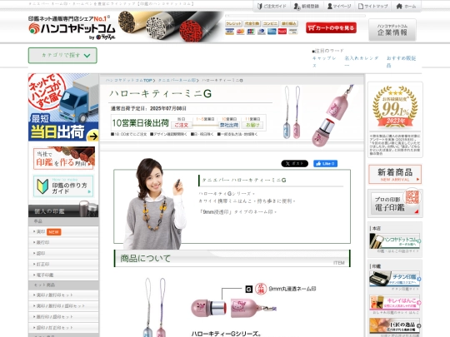Click the Mastercard icon

[x=240, y=32]
